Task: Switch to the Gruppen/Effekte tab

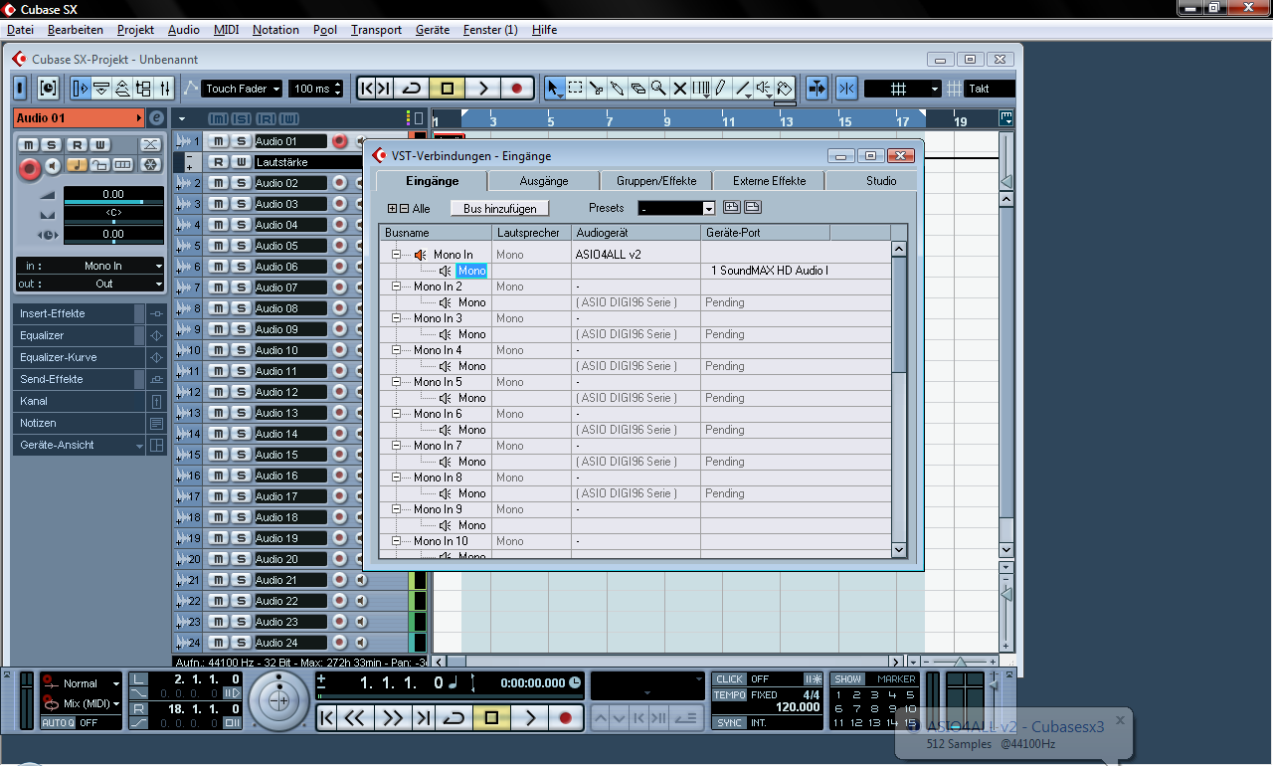Action: pos(656,181)
